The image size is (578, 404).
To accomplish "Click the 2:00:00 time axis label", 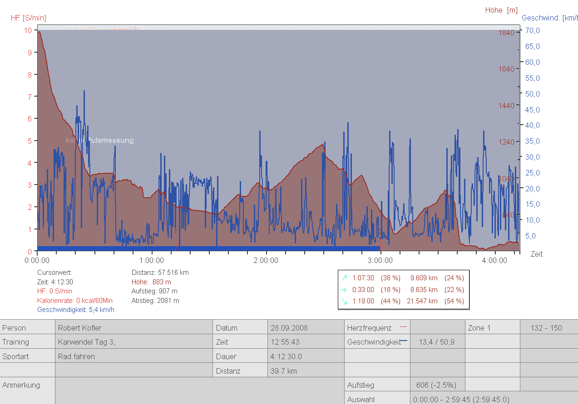I will (x=266, y=261).
